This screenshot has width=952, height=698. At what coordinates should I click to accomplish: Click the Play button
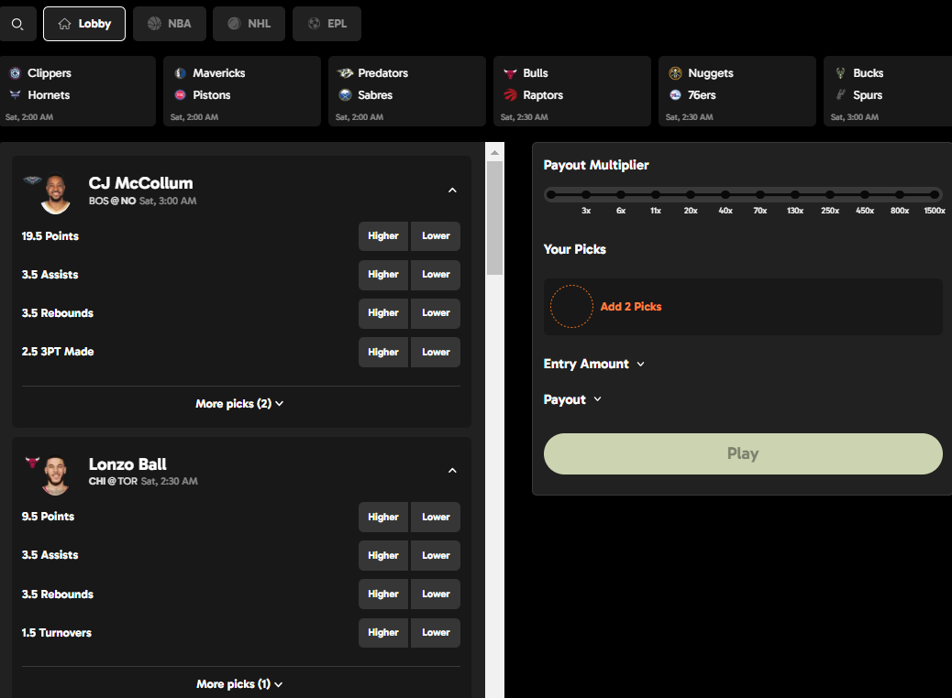tap(743, 453)
